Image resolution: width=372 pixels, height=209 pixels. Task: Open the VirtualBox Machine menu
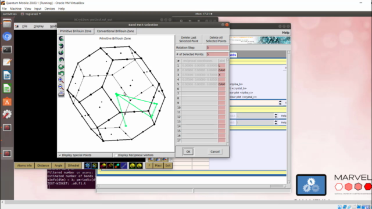pos(16,9)
